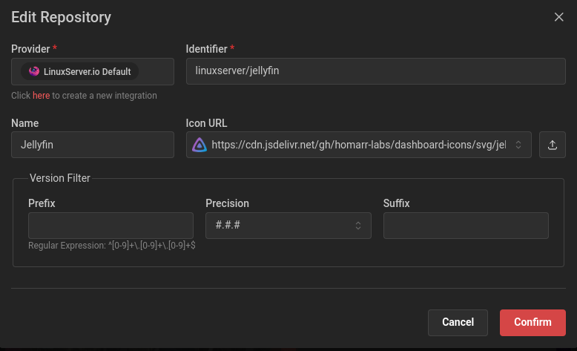
Task: Follow the "here" link to create integration
Action: [x=41, y=96]
